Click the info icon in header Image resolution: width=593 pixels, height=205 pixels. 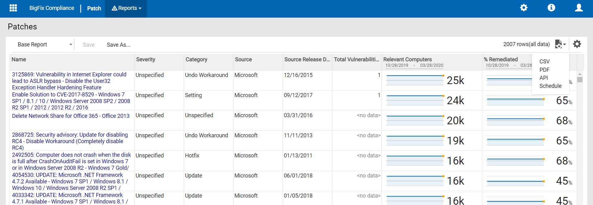[x=551, y=8]
